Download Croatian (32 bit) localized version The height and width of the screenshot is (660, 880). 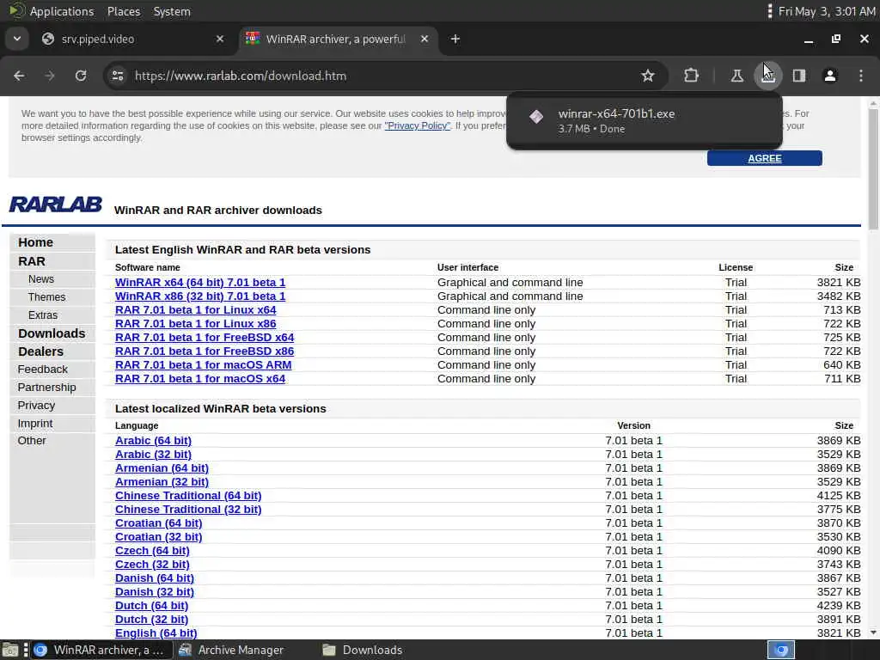click(x=158, y=536)
